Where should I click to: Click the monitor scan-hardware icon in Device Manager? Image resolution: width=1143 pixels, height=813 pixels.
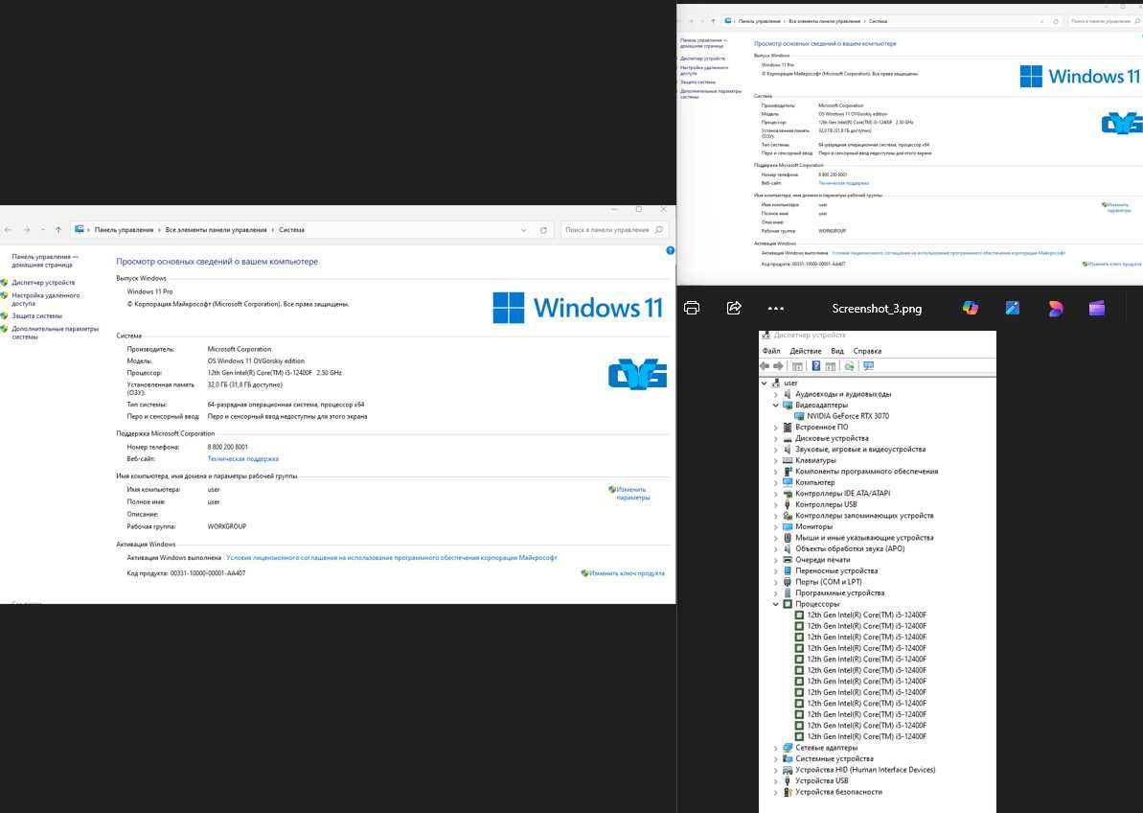click(868, 366)
